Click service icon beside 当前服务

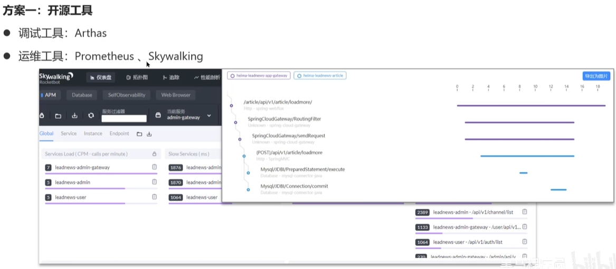pos(158,115)
